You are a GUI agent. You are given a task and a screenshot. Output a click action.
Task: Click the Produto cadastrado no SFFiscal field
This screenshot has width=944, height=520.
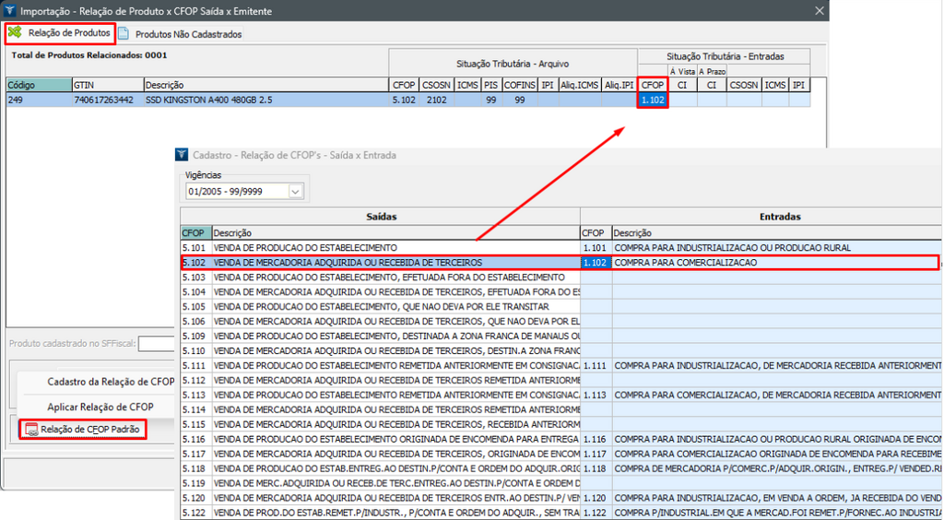tap(156, 344)
